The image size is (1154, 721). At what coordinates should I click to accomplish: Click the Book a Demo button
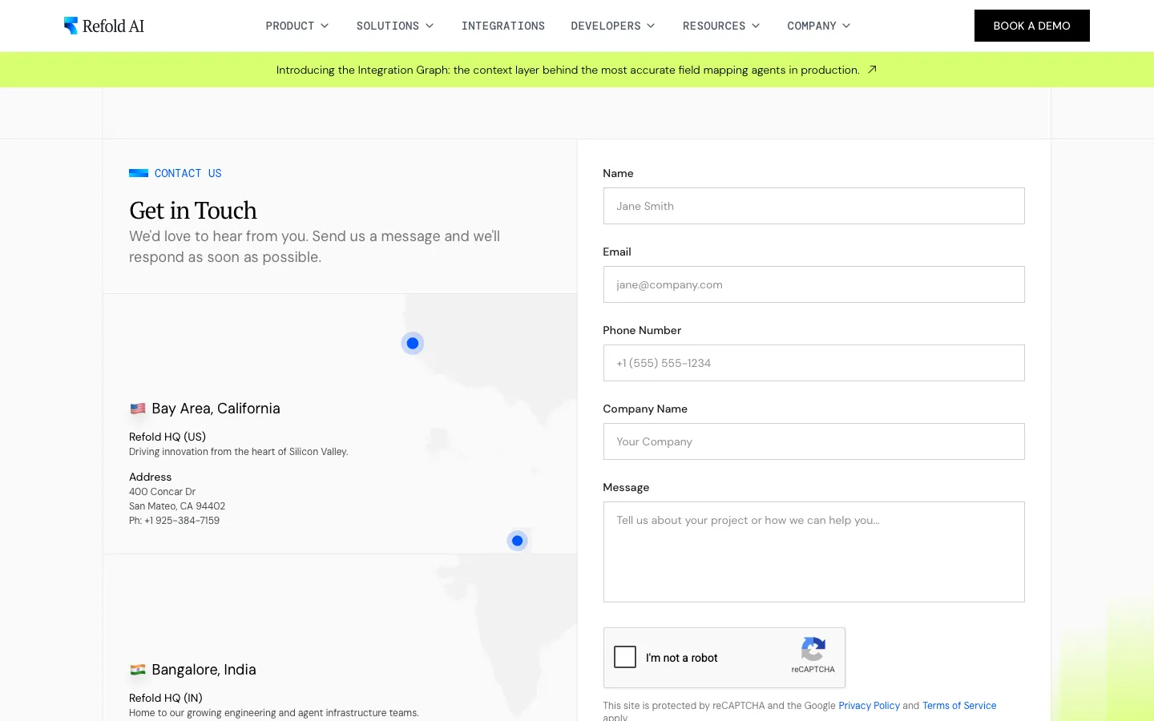[1032, 26]
